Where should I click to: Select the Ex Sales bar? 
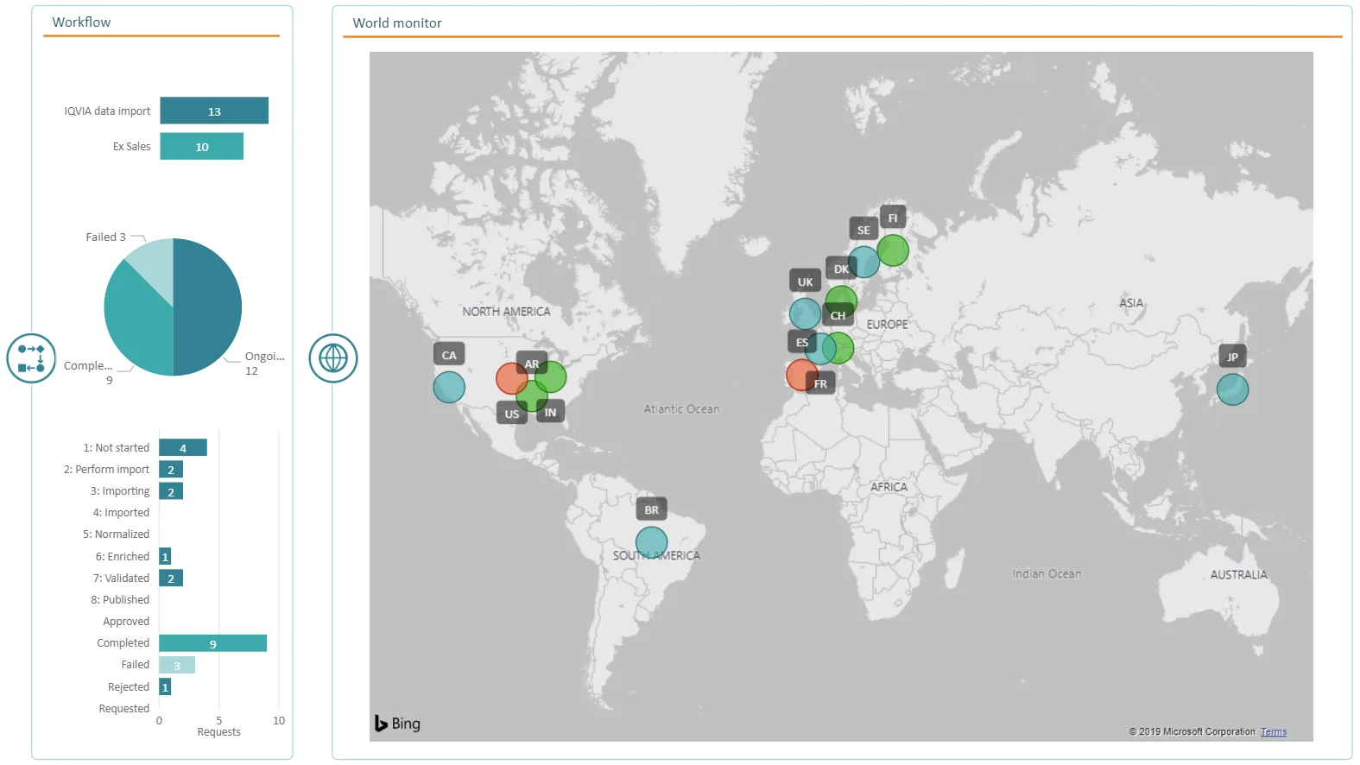coord(201,146)
